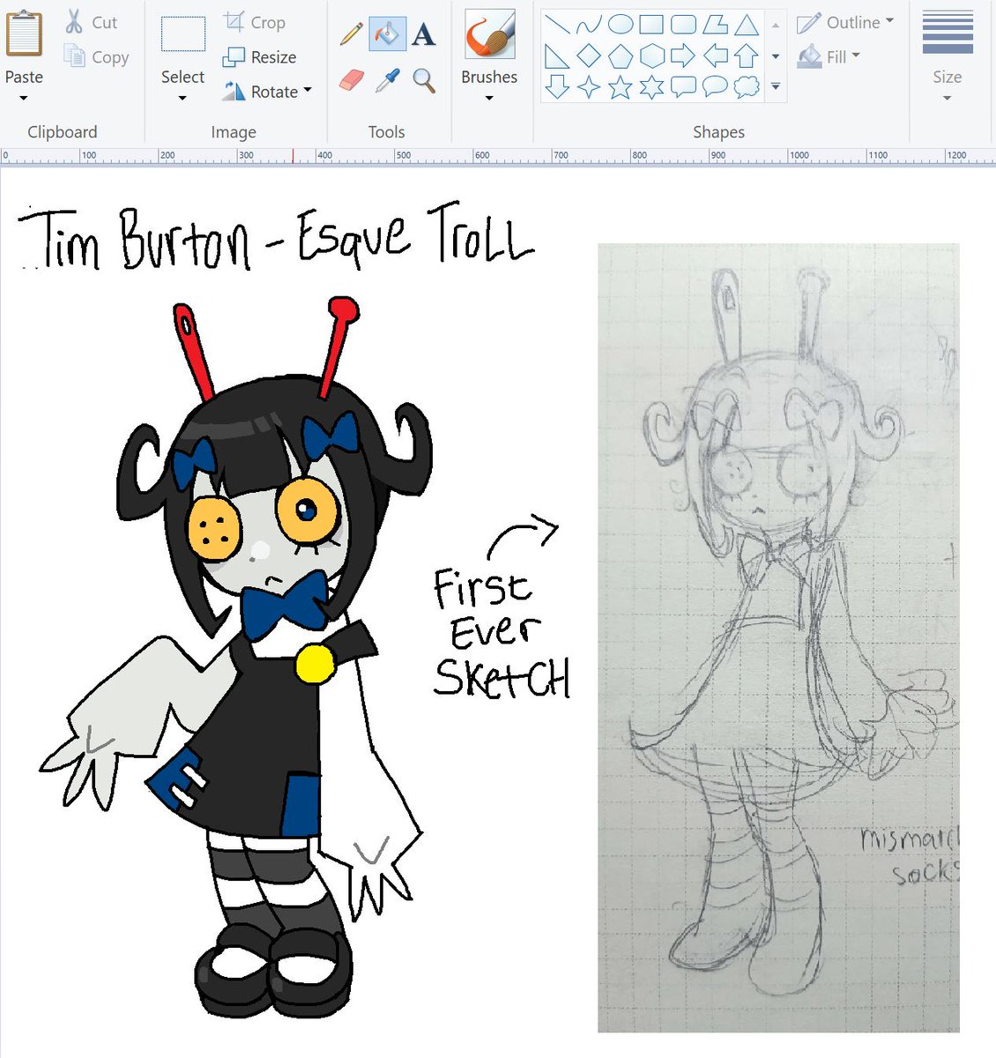Click the Cut button
Viewport: 996px width, 1058px height.
(92, 22)
